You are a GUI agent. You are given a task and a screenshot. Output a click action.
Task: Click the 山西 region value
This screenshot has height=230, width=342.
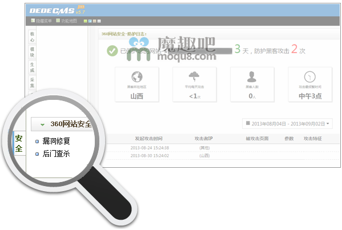(x=137, y=96)
